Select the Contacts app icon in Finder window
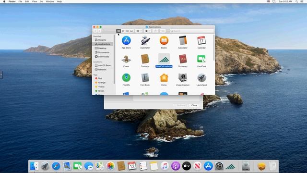Image resolution: width=307 pixels, height=173 pixels. click(x=145, y=59)
